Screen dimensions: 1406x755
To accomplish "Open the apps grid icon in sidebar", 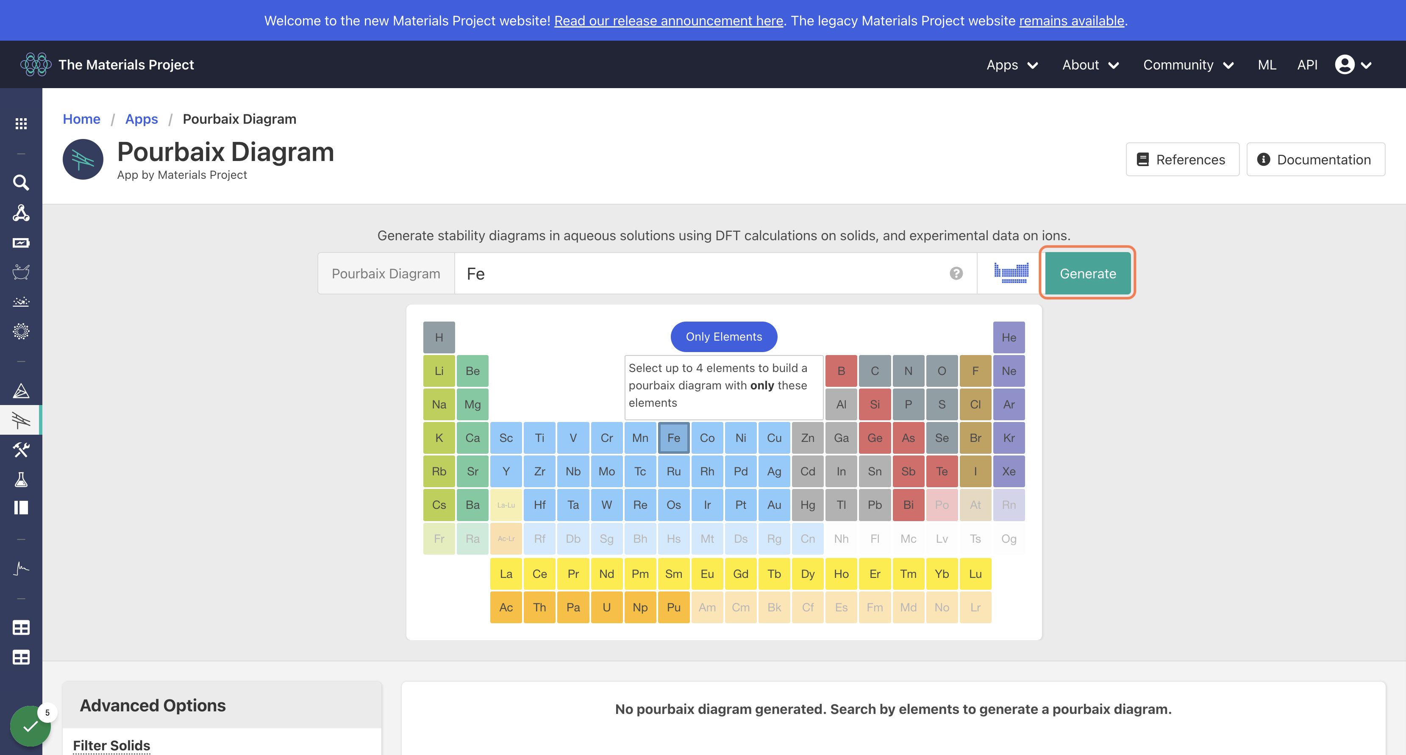I will (x=21, y=123).
